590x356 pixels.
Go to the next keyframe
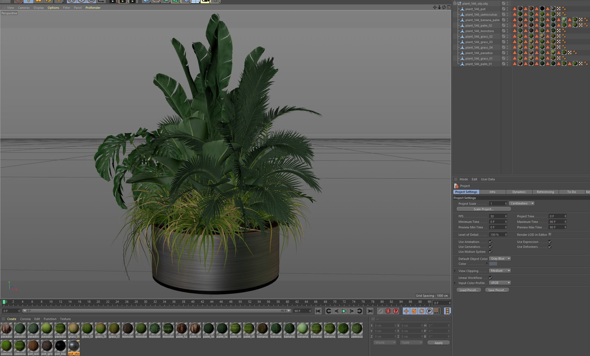point(359,311)
